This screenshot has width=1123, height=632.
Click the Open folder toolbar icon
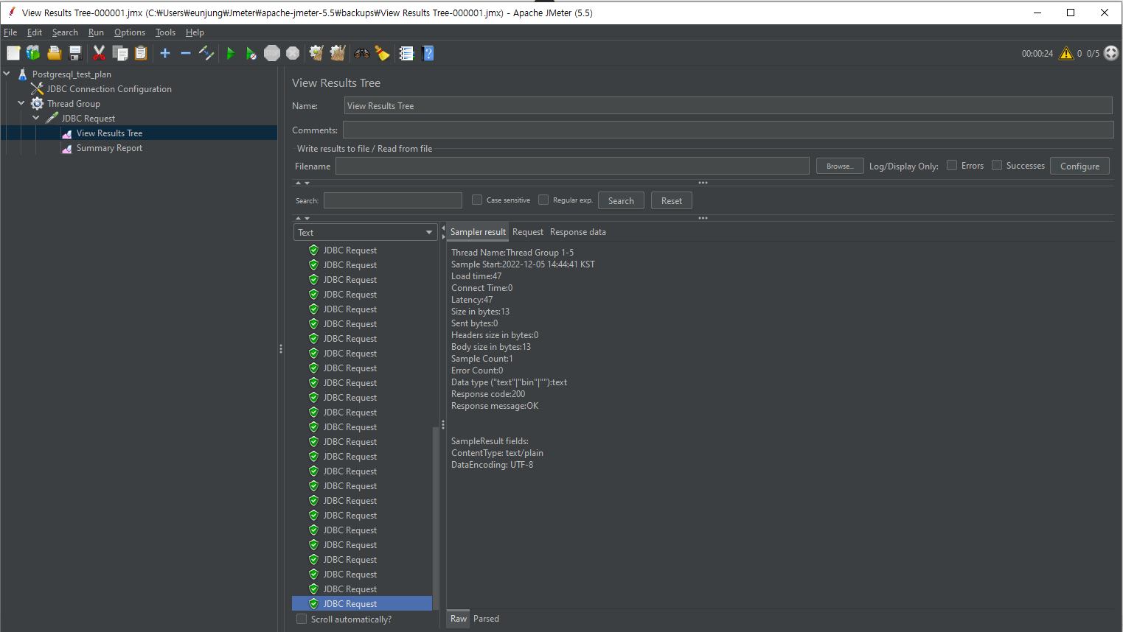click(x=54, y=53)
